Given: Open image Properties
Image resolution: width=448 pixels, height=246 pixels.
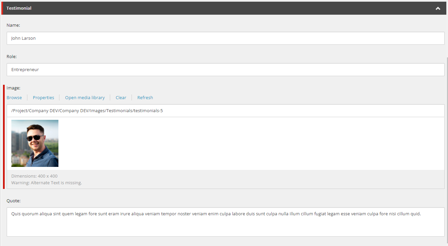Looking at the screenshot, I should coord(43,98).
